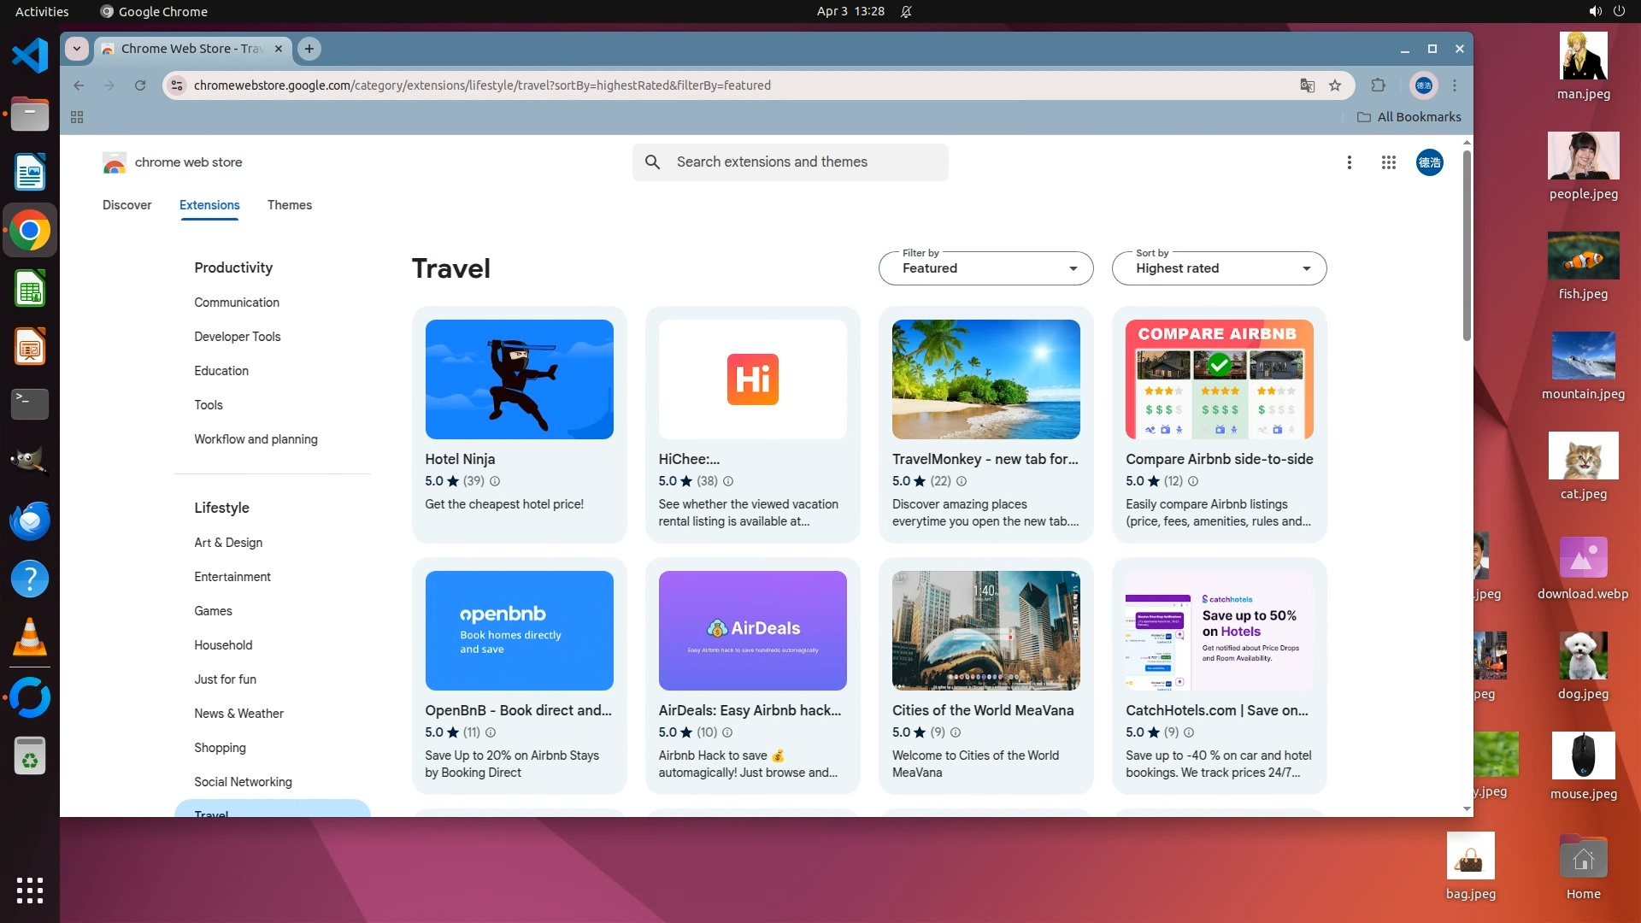Open the Chrome Extensions puzzle icon
Viewport: 1641px width, 923px height.
click(x=1378, y=85)
